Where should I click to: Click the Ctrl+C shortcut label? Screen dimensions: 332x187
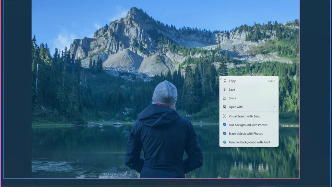[271, 81]
